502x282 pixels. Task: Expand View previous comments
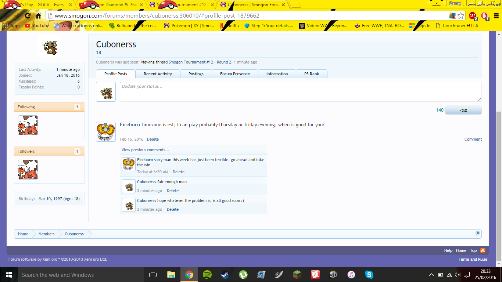coord(146,150)
